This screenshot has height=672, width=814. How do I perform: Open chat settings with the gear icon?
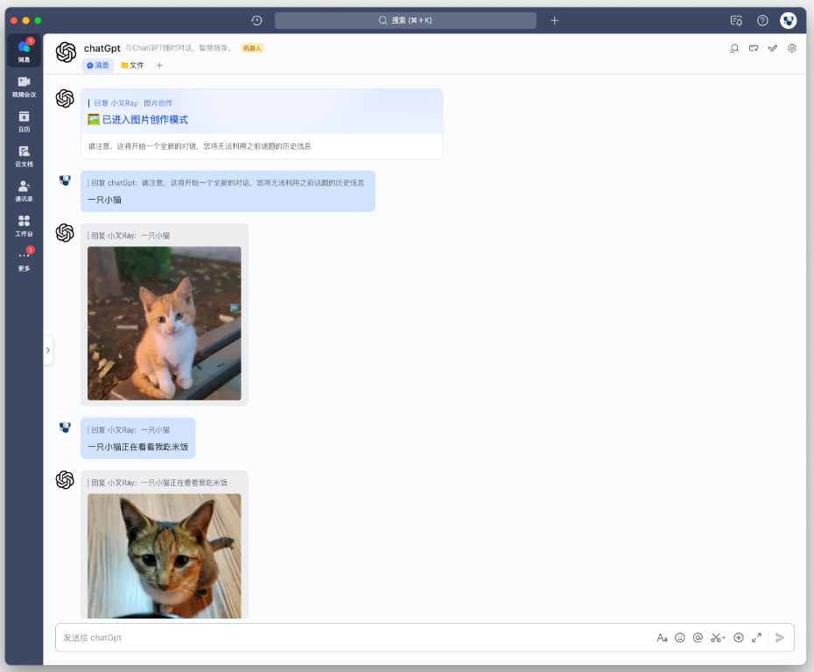coord(791,48)
